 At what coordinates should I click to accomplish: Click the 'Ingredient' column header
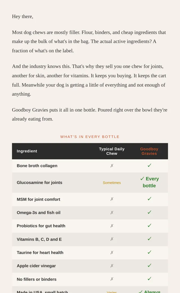(27, 151)
